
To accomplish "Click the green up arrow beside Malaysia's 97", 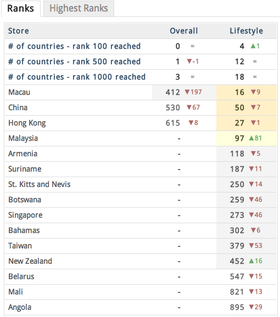I will [251, 138].
